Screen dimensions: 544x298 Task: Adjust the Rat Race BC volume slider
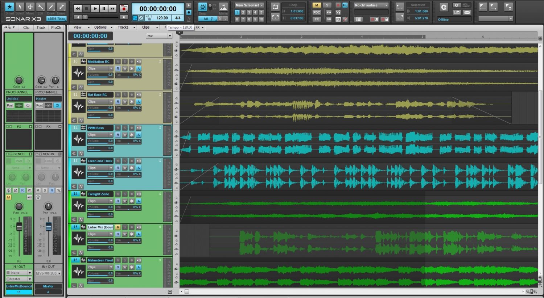100,108
